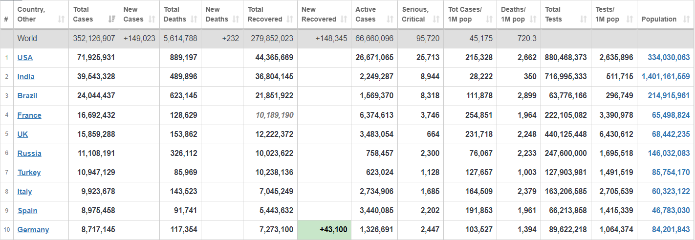This screenshot has width=695, height=240.
Task: Open the India country link
Action: pyautogui.click(x=26, y=77)
